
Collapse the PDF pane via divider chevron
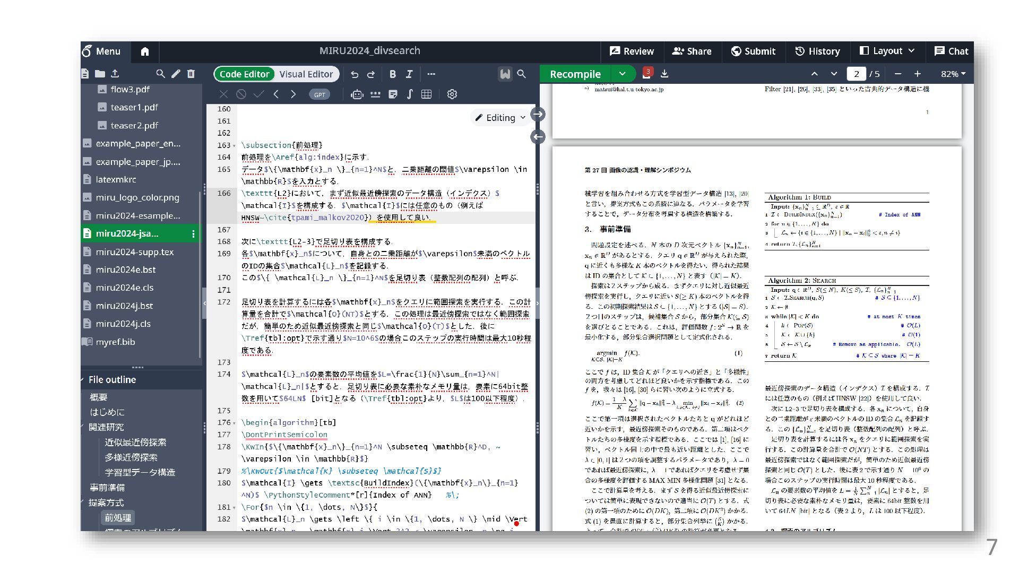(x=537, y=303)
